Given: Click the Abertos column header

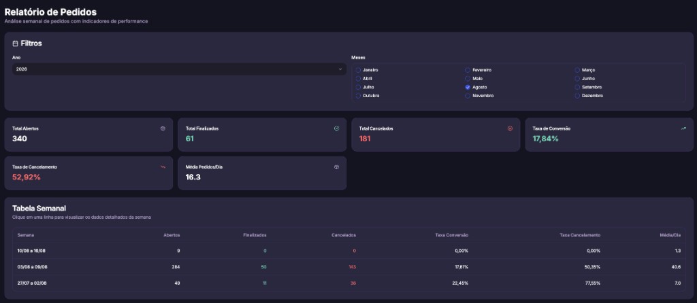Looking at the screenshot, I should pos(172,235).
